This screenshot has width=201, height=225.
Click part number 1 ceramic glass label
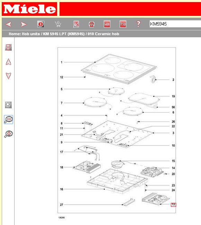[x=62, y=62]
